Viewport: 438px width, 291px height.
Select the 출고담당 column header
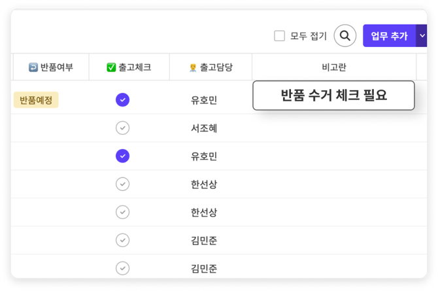tap(211, 67)
